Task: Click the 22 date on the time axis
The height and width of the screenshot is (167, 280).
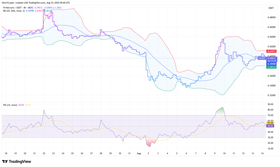Action: [44, 154]
